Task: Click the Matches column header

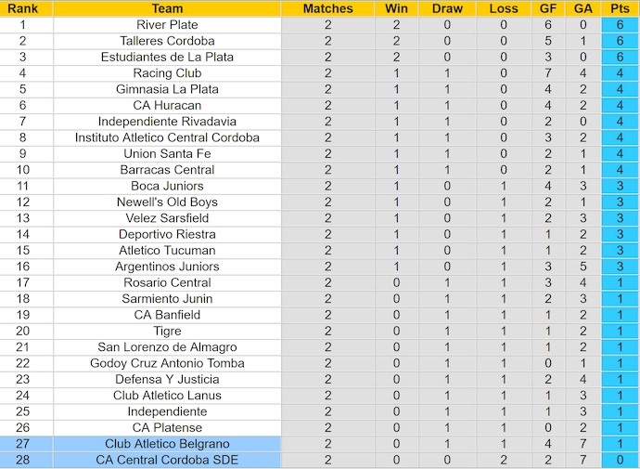Action: pos(327,8)
